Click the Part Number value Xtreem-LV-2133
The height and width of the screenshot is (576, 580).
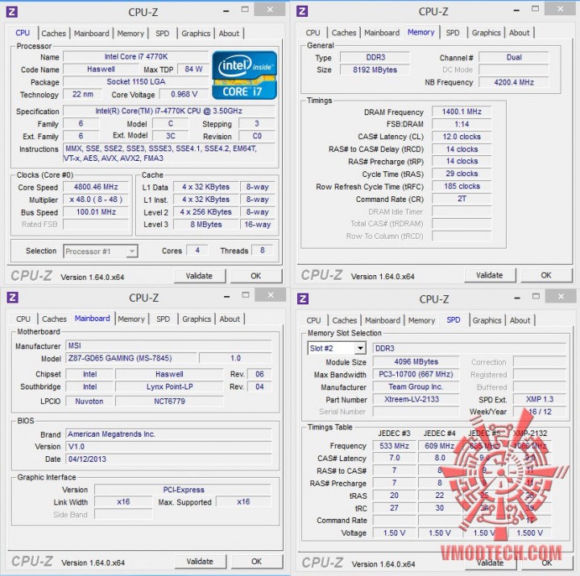416,400
